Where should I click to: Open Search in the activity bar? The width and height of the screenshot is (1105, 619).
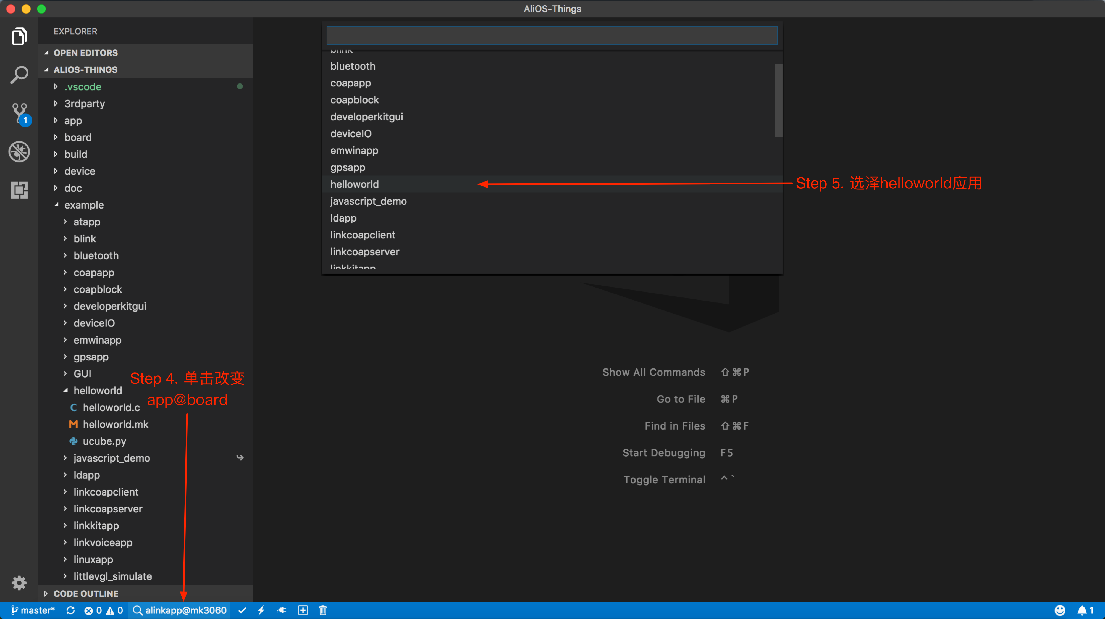tap(19, 74)
